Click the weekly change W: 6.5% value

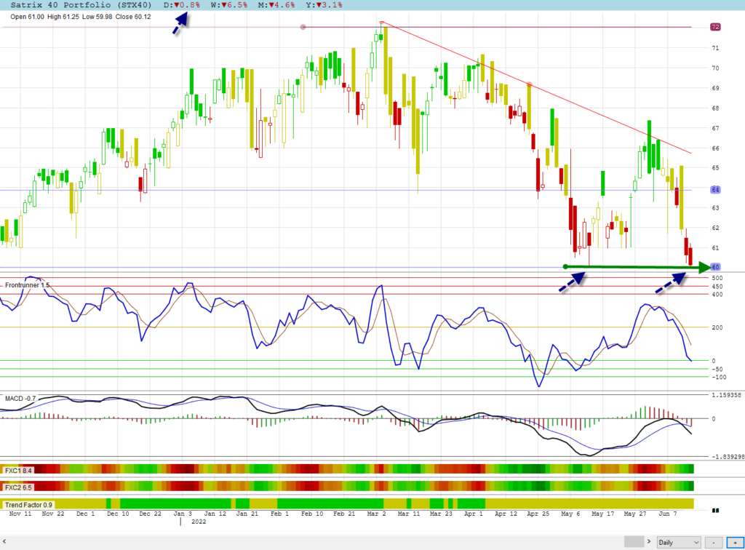229,5
